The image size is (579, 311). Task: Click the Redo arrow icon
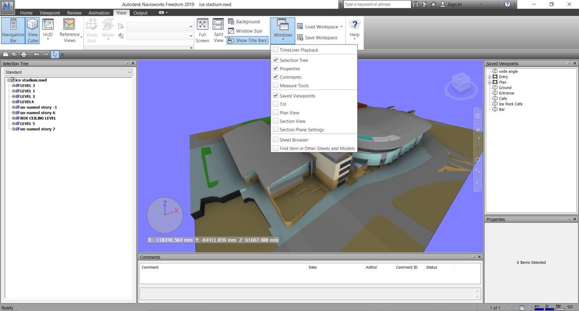pyautogui.click(x=45, y=54)
